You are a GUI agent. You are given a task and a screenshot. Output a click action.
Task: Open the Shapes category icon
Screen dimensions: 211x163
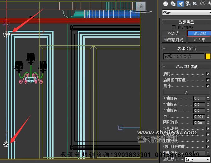(173, 4)
